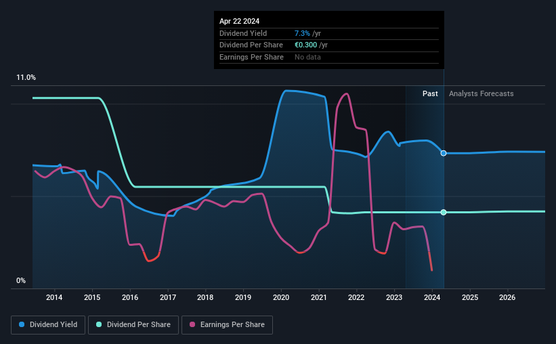Click the 2025 x-axis label
Viewport: 556px width, 344px height.
(470, 297)
